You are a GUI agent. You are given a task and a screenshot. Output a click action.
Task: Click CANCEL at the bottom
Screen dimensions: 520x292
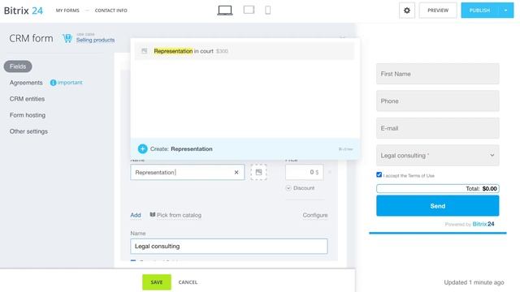pos(188,282)
